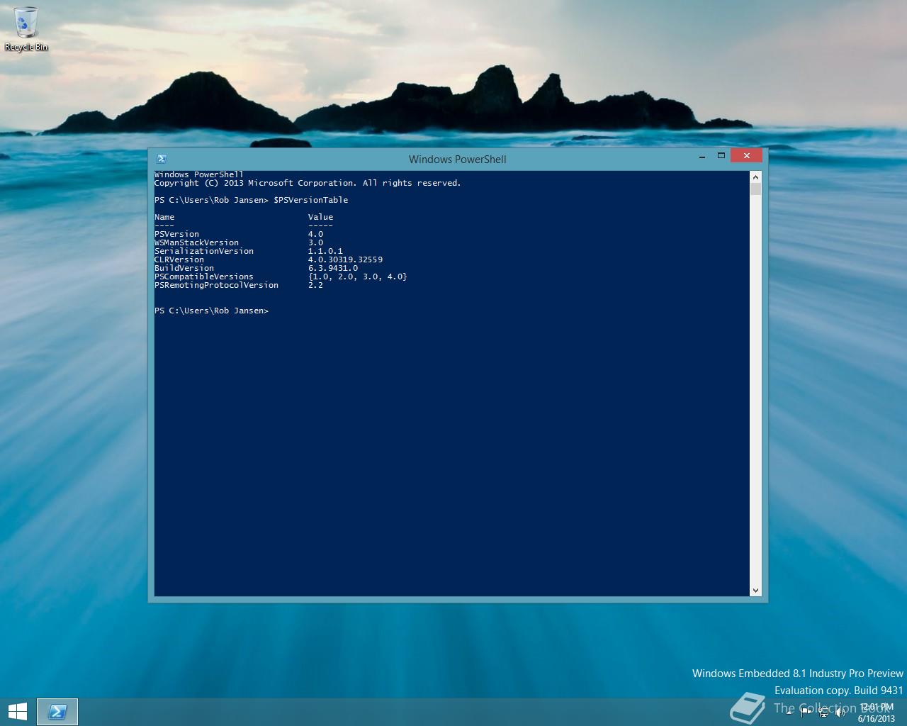Screen dimensions: 907x726
Task: Click the 'SerializationVersion' row name
Action: pyautogui.click(x=204, y=251)
